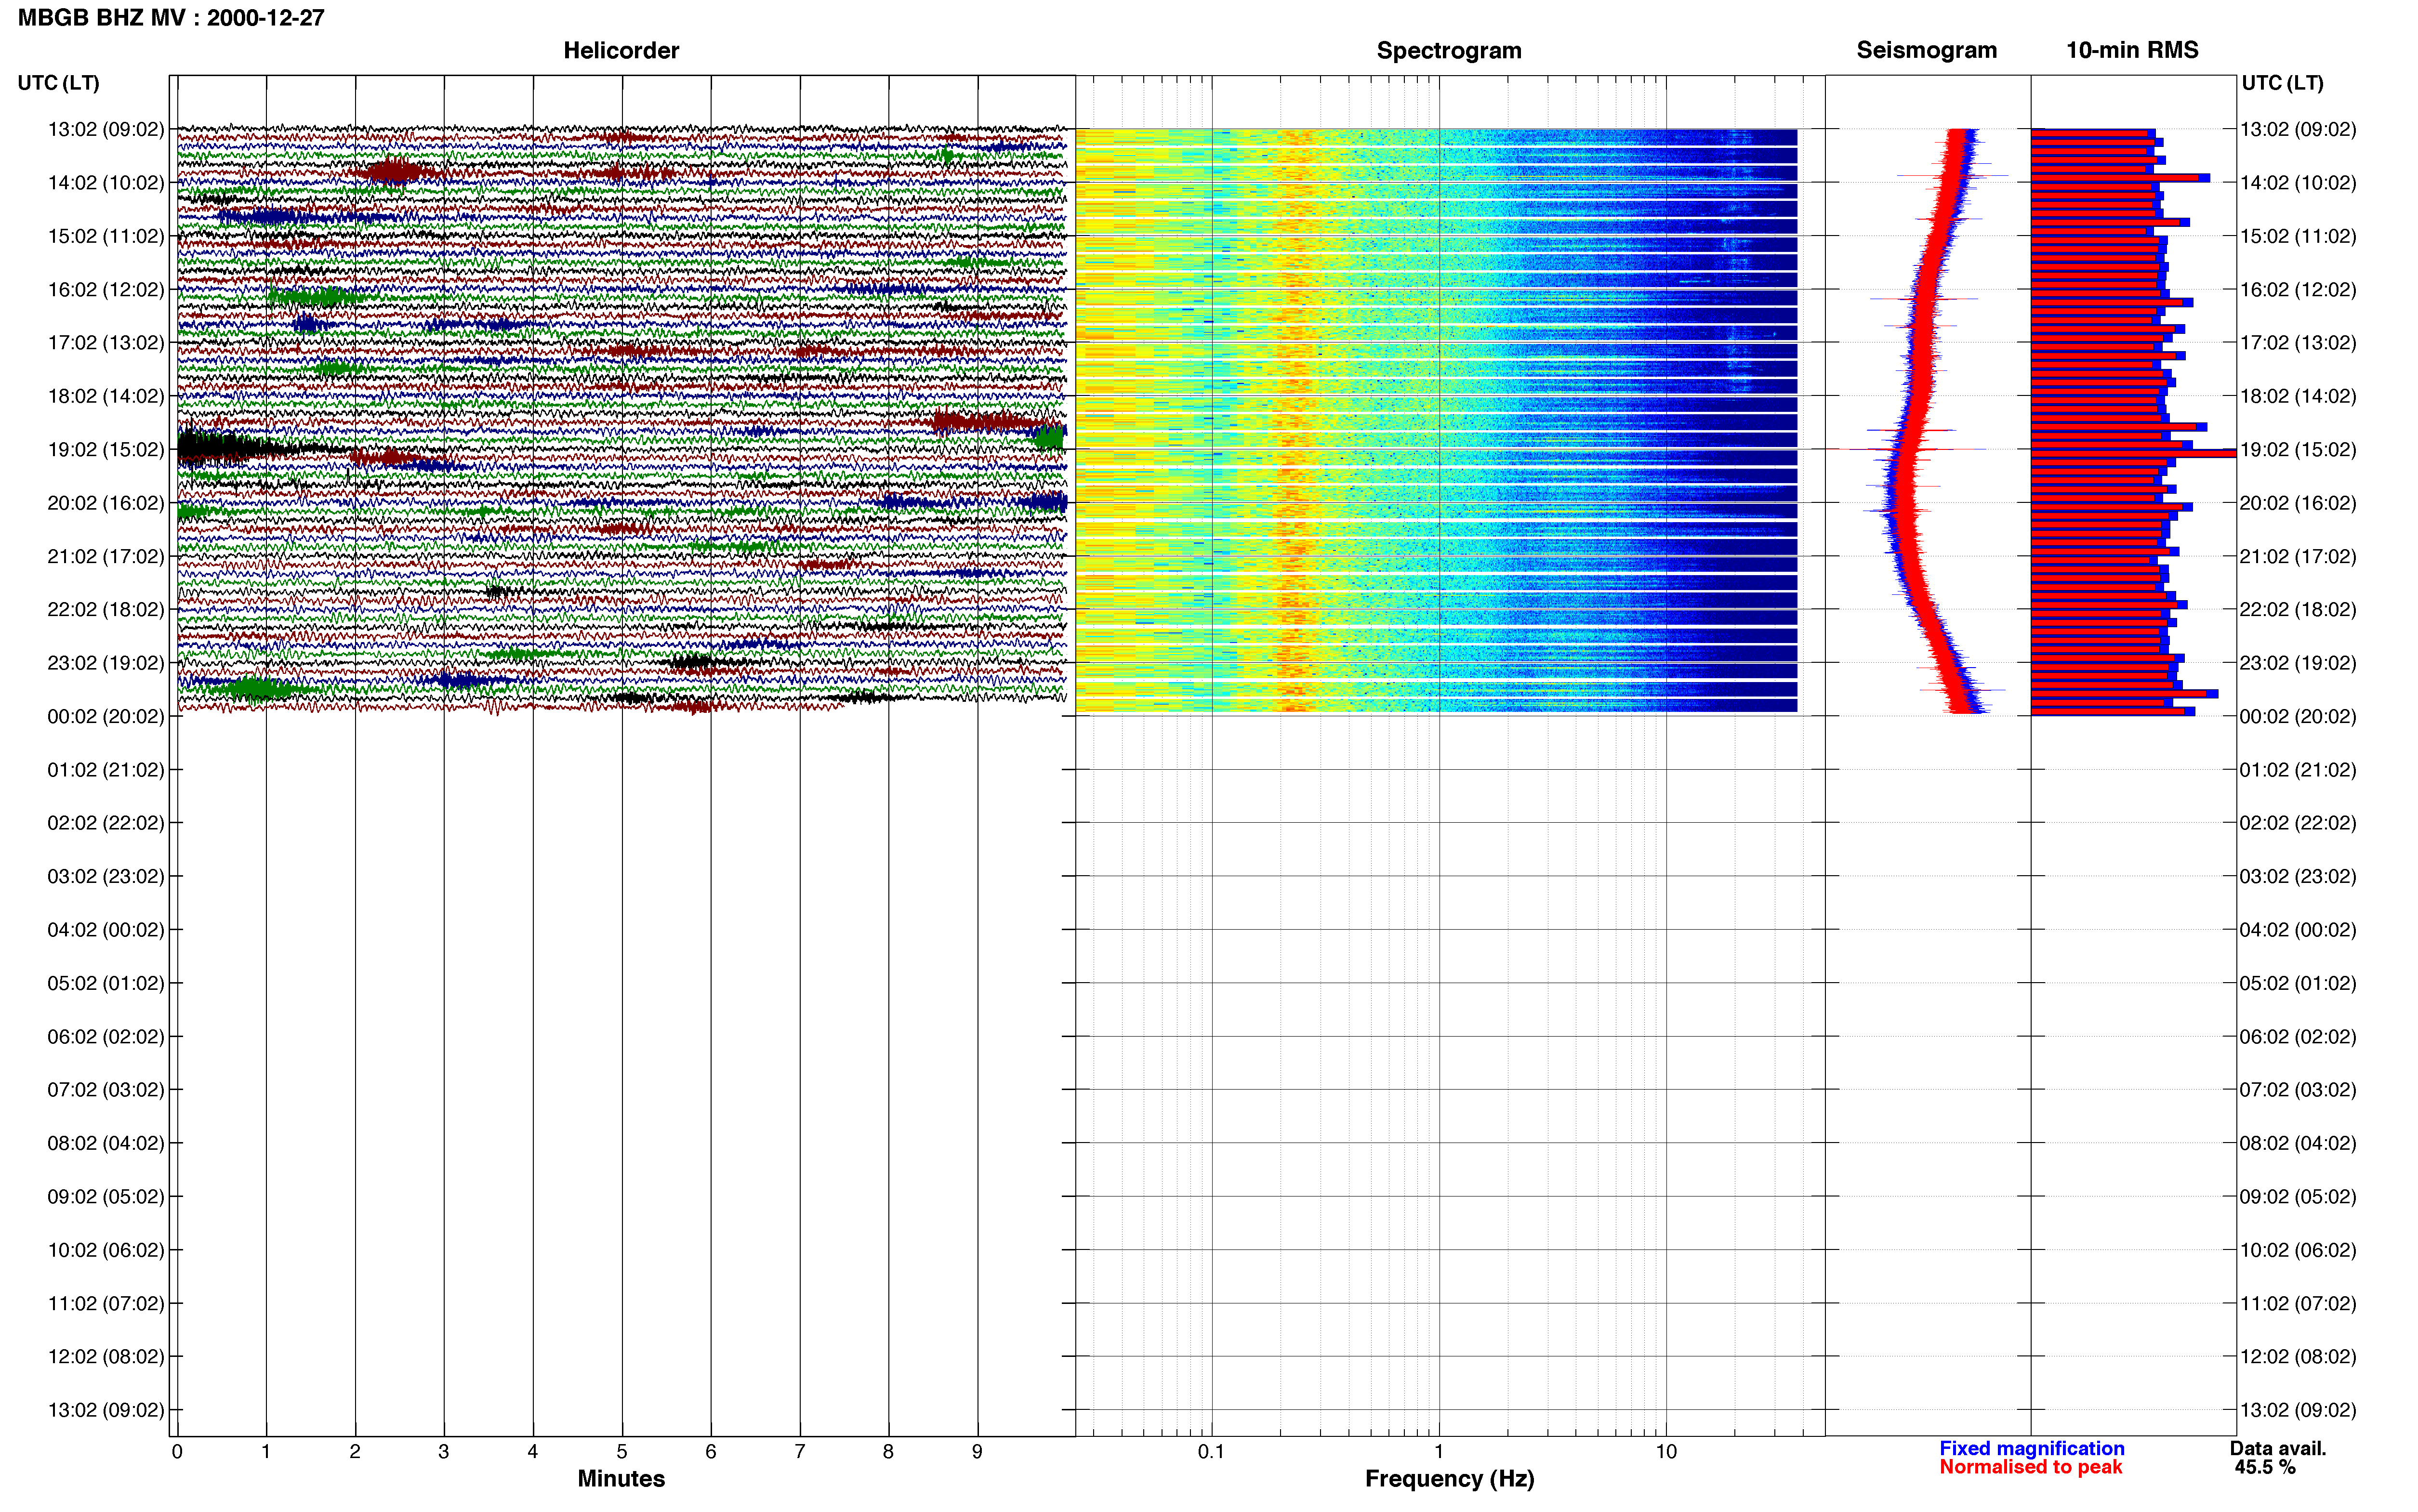Click the Helicorder panel heading

point(621,50)
